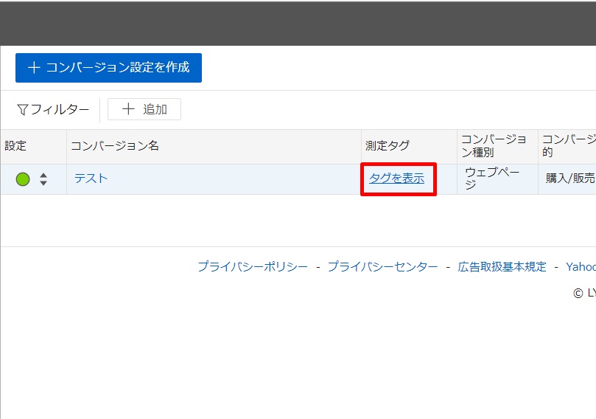The height and width of the screenshot is (419, 596).
Task: Sort by the コンバージョン名 column header
Action: click(115, 146)
